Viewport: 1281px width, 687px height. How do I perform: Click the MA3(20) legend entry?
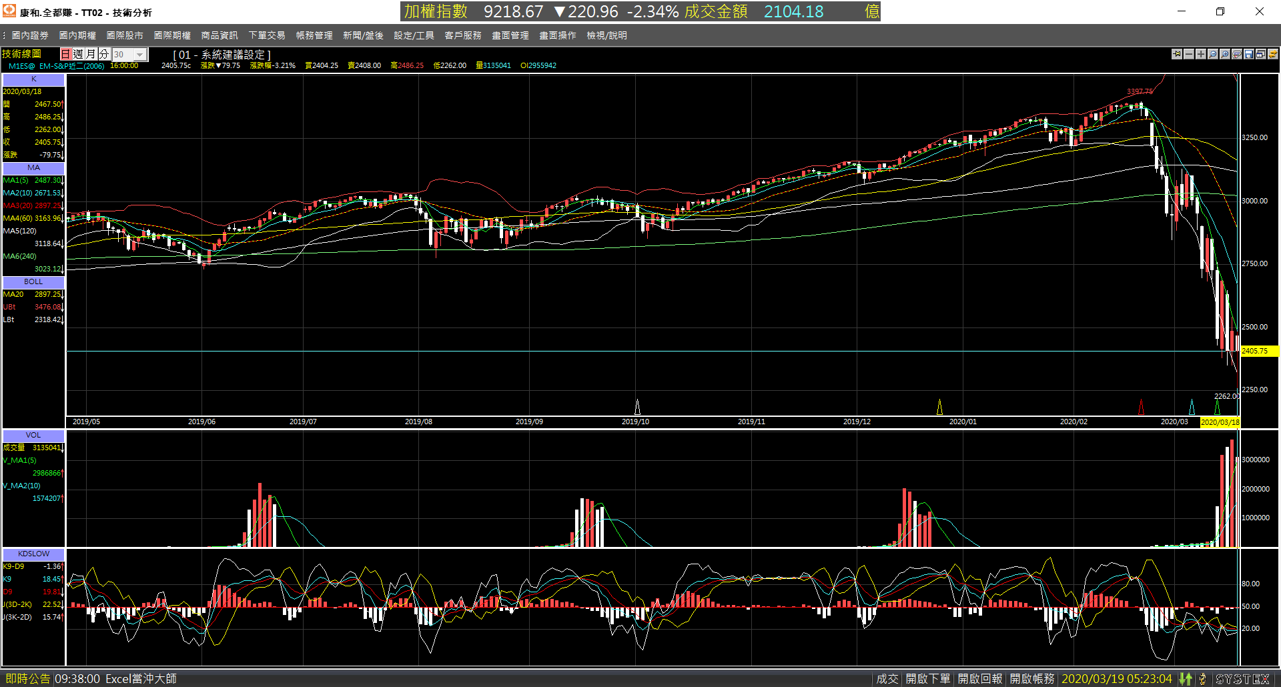33,206
